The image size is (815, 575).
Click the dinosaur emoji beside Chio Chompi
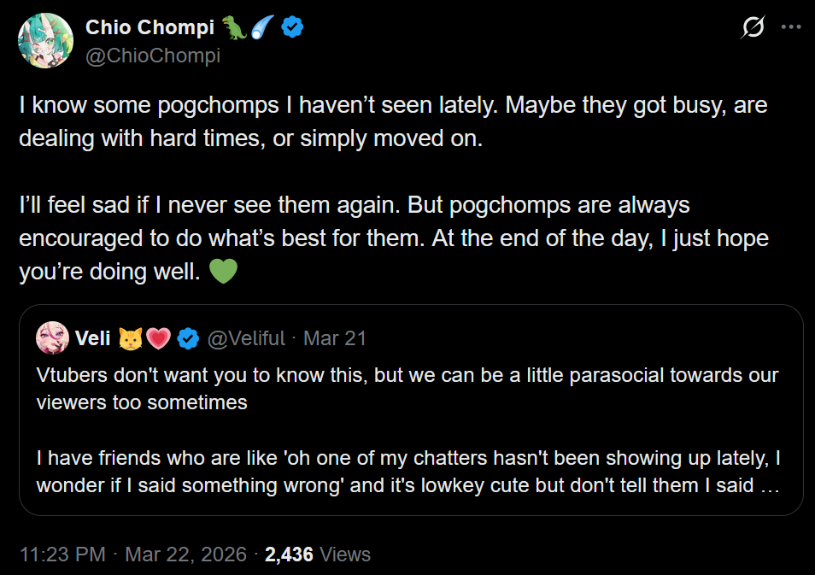(235, 28)
